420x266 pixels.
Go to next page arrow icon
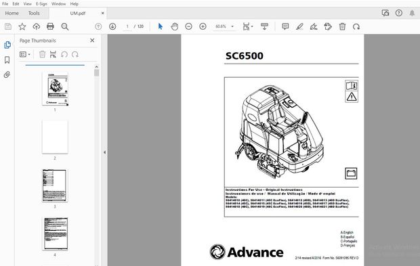click(112, 26)
